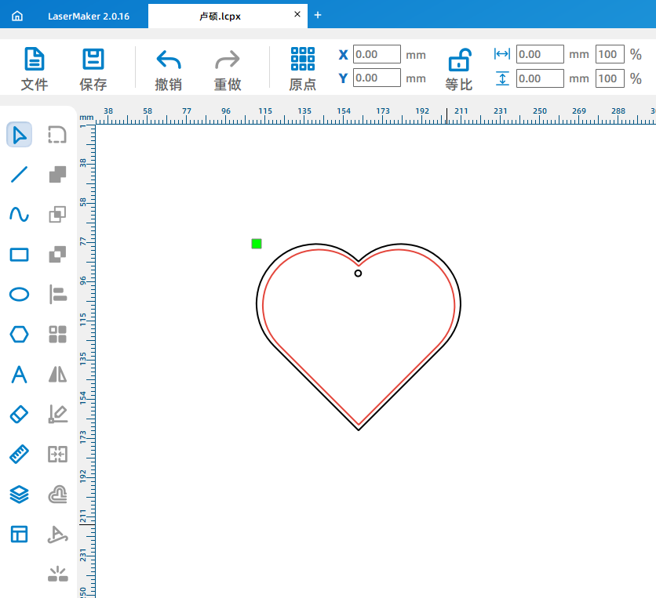
Task: Open the layers stack tool
Action: pyautogui.click(x=19, y=495)
